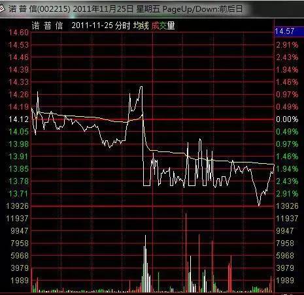The height and width of the screenshot is (295, 304).
Task: Toggle the 均线 average line legend
Action: pyautogui.click(x=141, y=25)
